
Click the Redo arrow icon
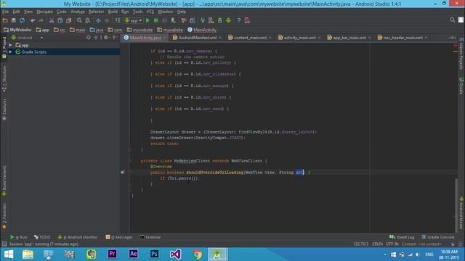41,20
